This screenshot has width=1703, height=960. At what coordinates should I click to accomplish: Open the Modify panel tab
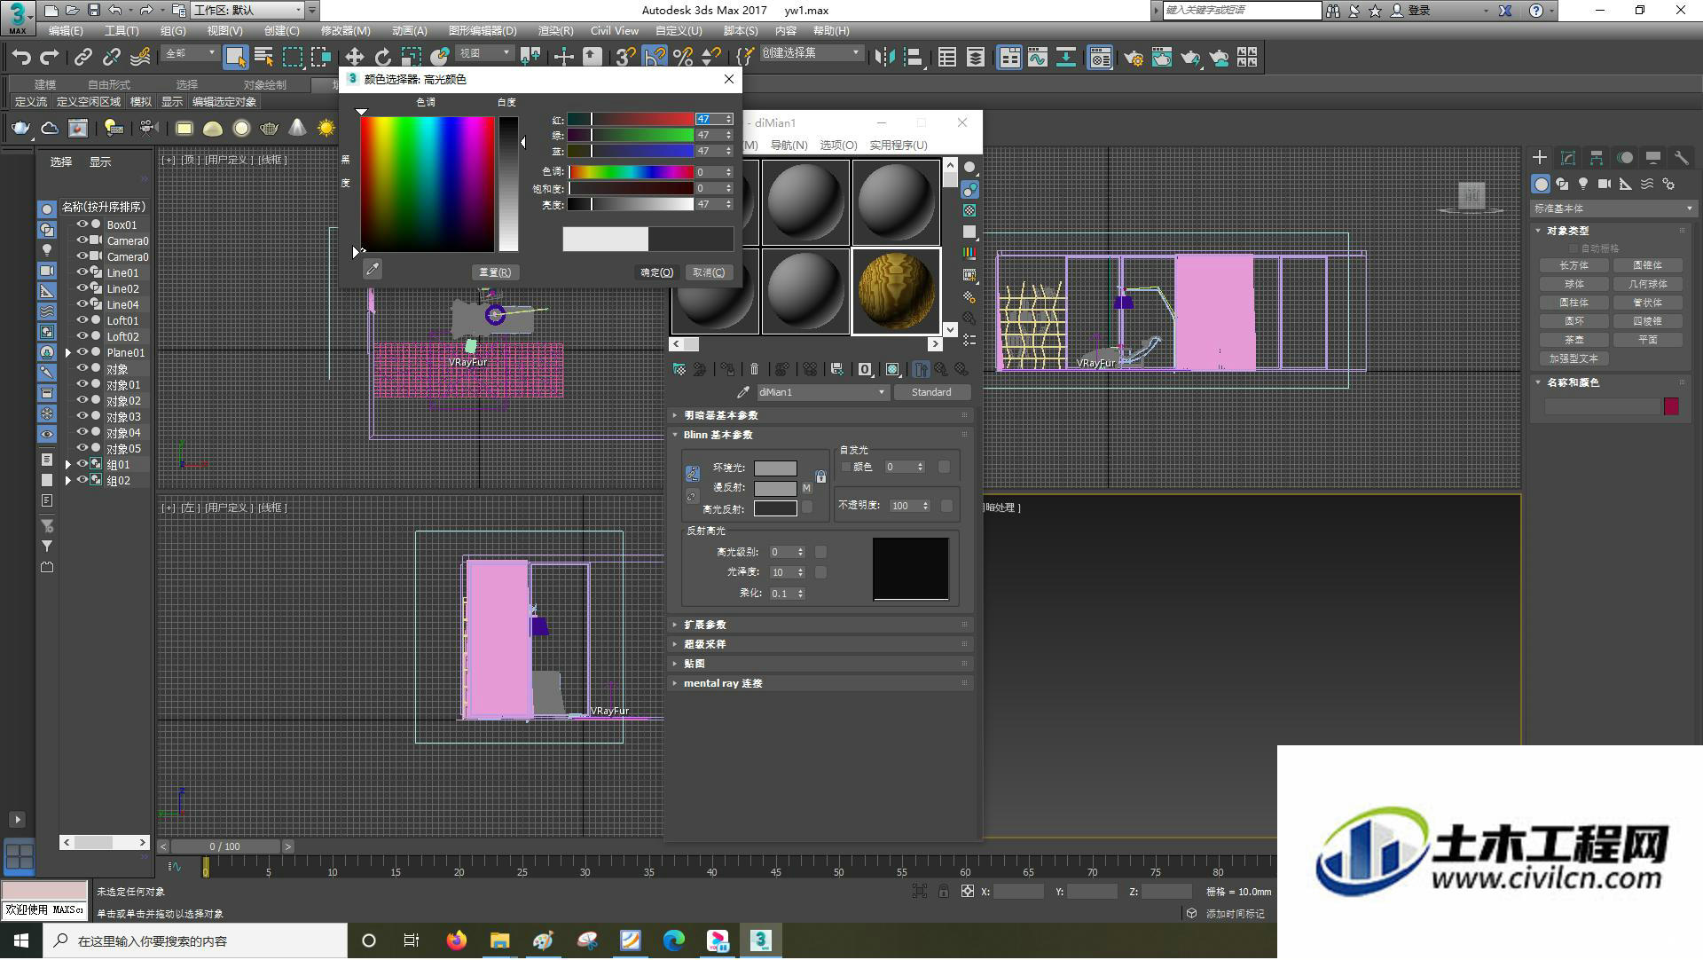(1568, 158)
